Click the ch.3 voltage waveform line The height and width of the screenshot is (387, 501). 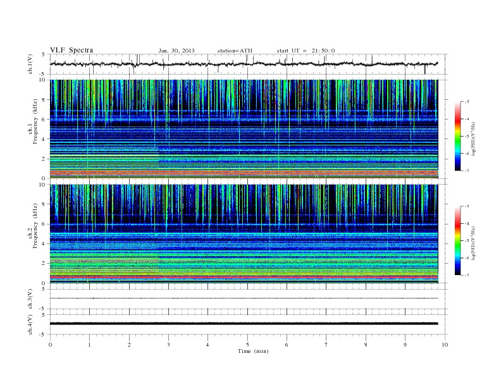[x=244, y=298]
